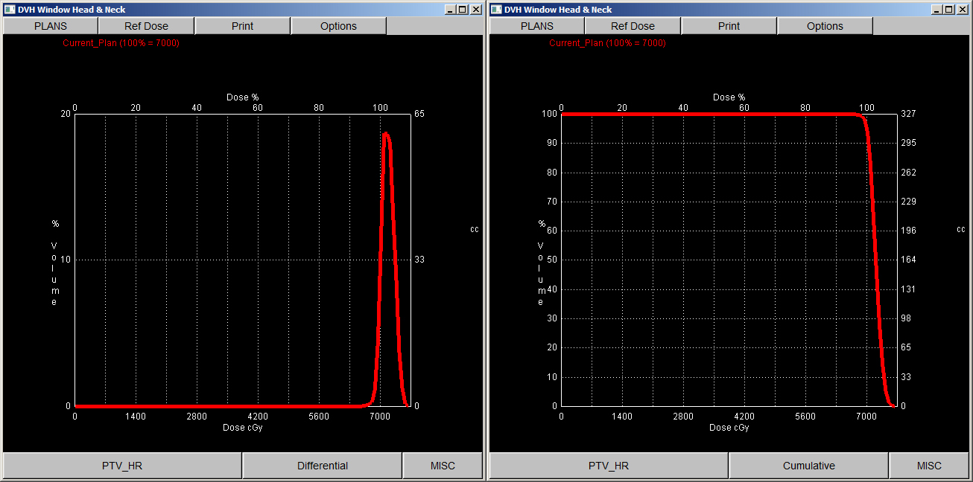Click Print in the cumulative DVH window
This screenshot has width=973, height=482.
[x=729, y=25]
